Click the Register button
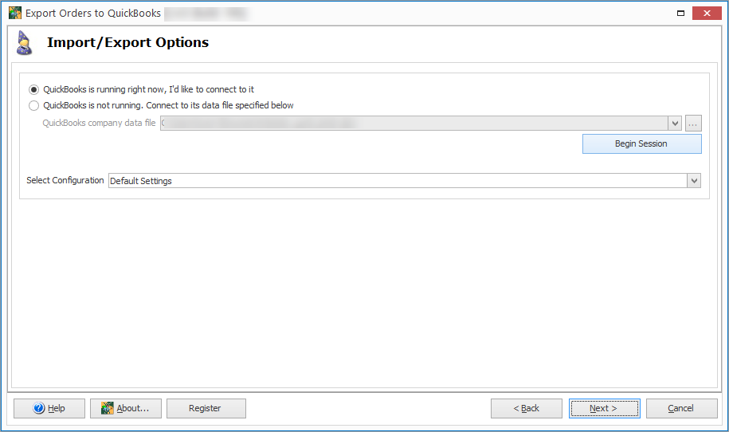The image size is (729, 432). [206, 408]
